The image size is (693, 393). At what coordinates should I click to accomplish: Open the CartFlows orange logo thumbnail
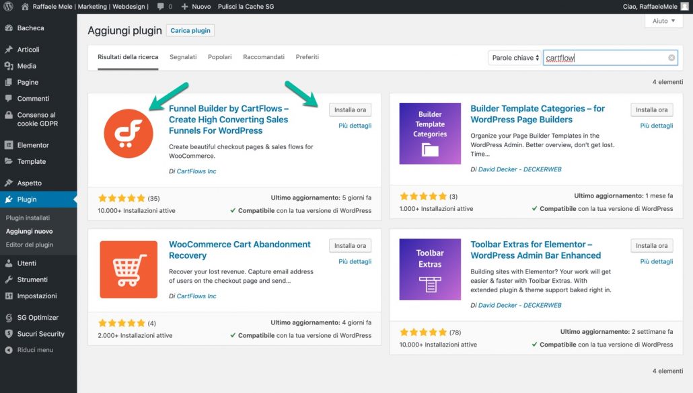pyautogui.click(x=129, y=133)
